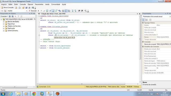The image size is (171, 96).
Task: Close the query editor tab
Action: pos(139,14)
